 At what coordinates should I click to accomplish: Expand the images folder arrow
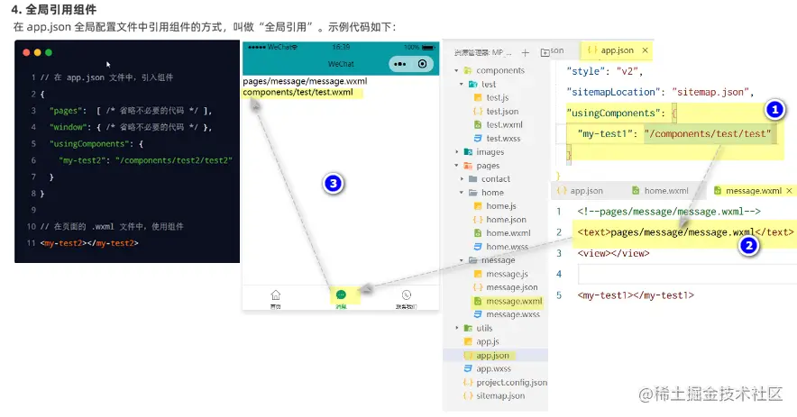pyautogui.click(x=456, y=152)
